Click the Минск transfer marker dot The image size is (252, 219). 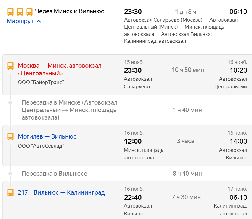click(x=11, y=103)
